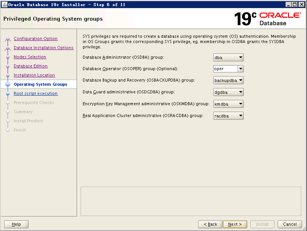The image size is (307, 231).
Task: Click the Cancel button
Action: pyautogui.click(x=290, y=224)
